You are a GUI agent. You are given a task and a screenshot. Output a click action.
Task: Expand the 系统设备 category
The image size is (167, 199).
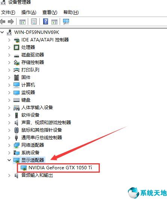click(9, 153)
